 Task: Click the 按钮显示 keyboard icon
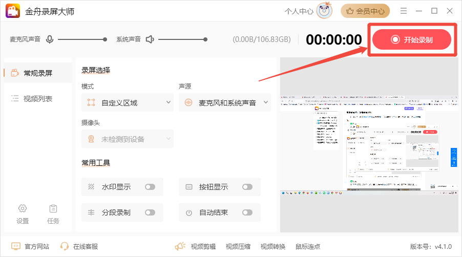189,187
